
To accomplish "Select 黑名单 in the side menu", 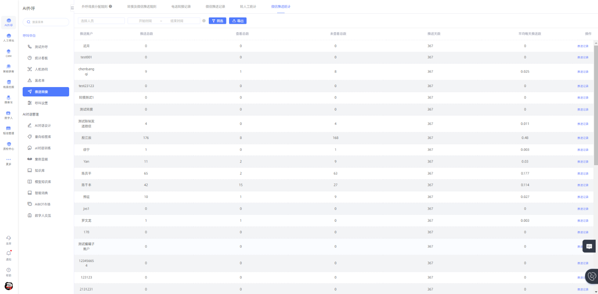I will (x=40, y=80).
